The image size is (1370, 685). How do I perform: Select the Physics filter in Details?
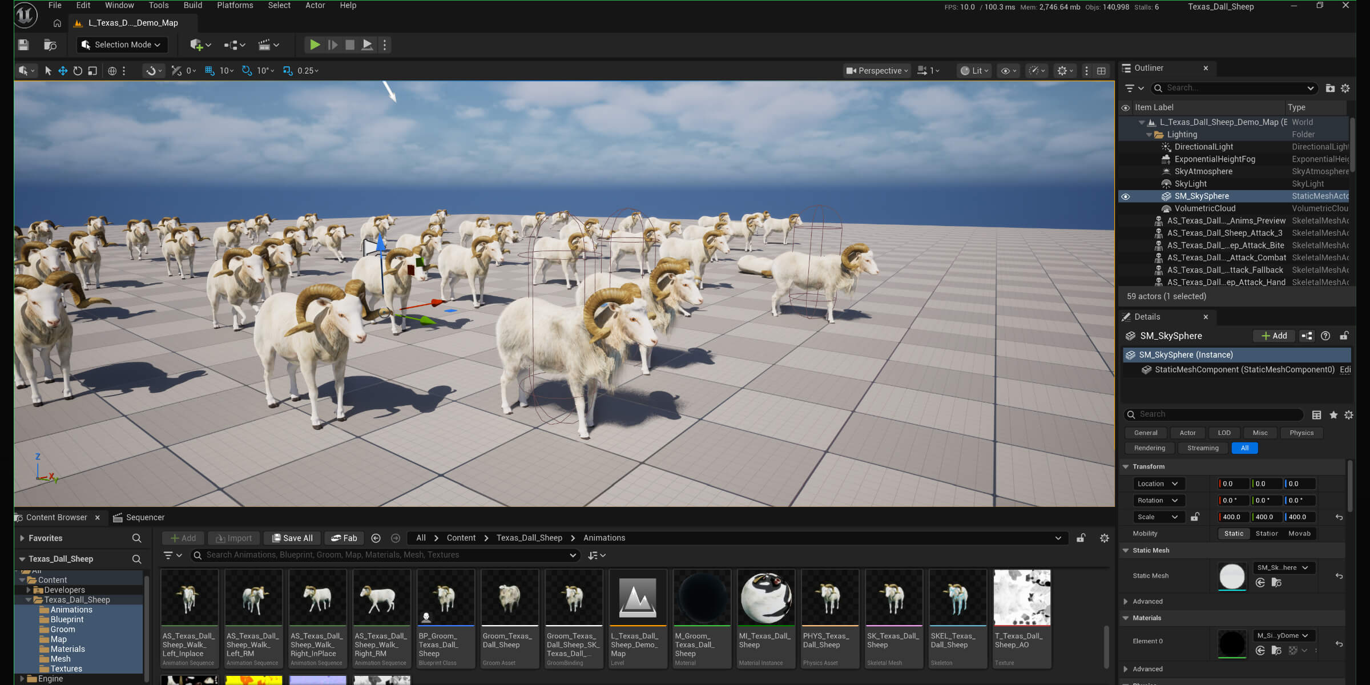click(x=1301, y=433)
